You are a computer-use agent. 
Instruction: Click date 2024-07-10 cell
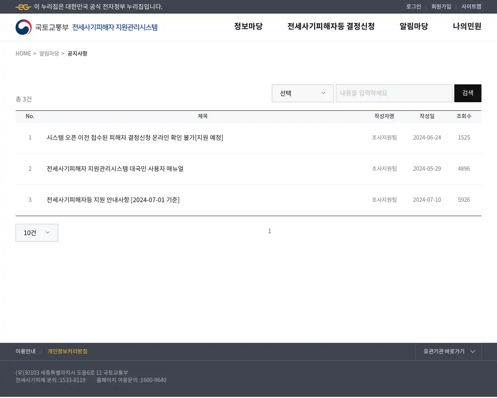pos(427,200)
